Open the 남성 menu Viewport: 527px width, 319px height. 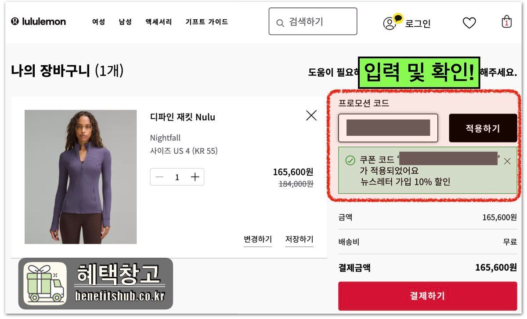[125, 22]
